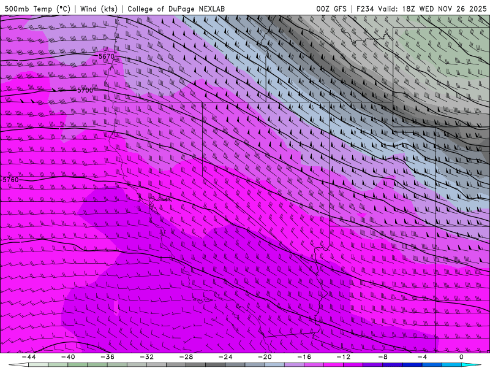Click the -44 colorbar tick label

click(x=29, y=357)
